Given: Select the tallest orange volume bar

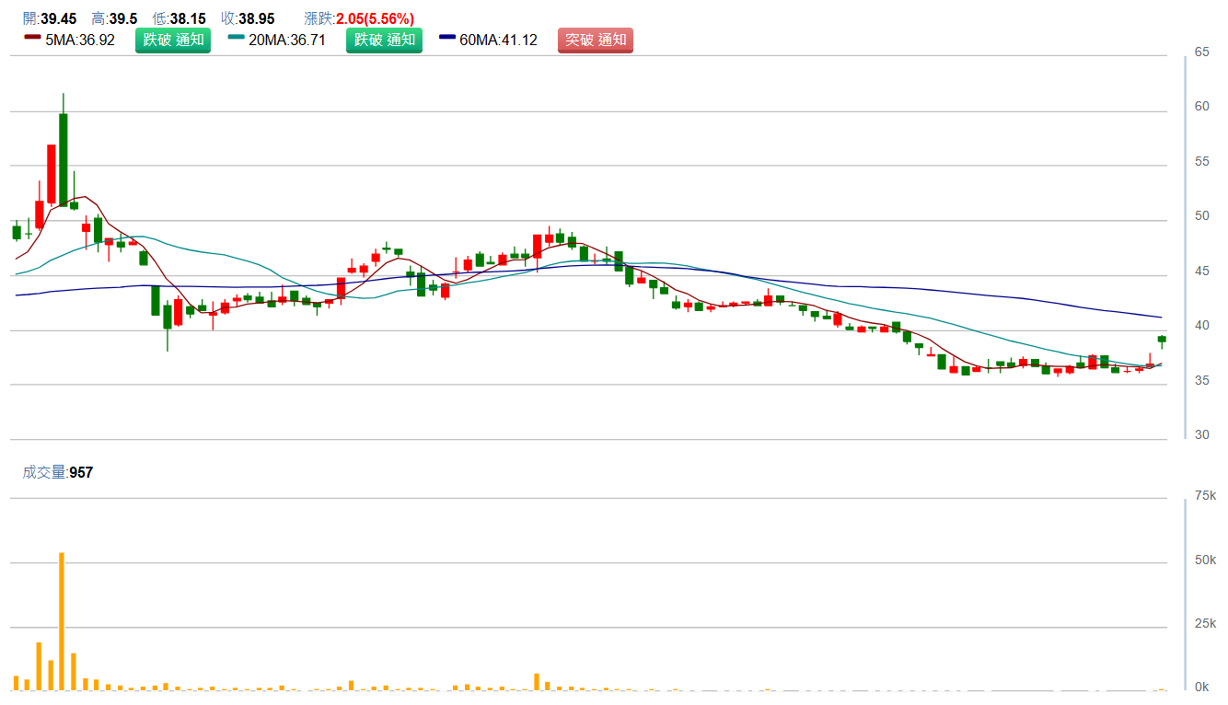Looking at the screenshot, I should point(62,620).
